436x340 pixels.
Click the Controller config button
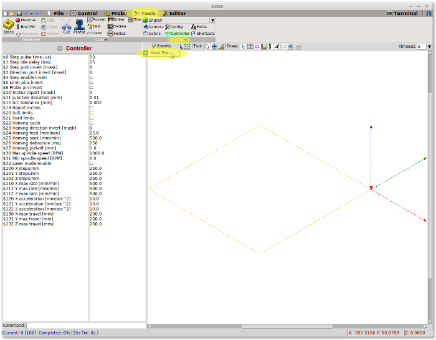177,34
